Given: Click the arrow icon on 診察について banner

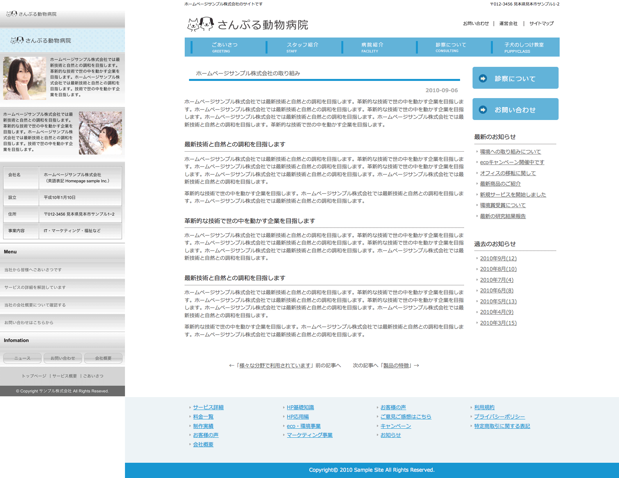Looking at the screenshot, I should (483, 79).
